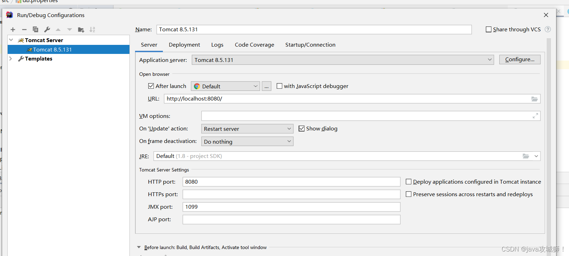Close the Run/Debug Configurations dialog
The height and width of the screenshot is (256, 569).
point(546,15)
